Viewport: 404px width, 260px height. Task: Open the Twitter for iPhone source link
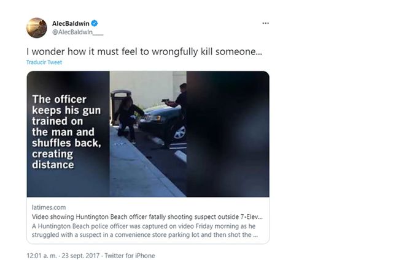[x=130, y=255]
